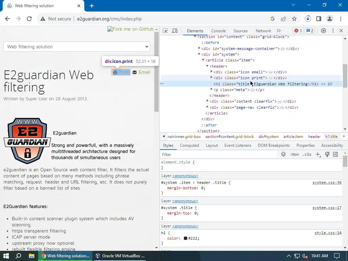Open the system.css:36 source link
The height and width of the screenshot is (261, 348).
pos(327,182)
